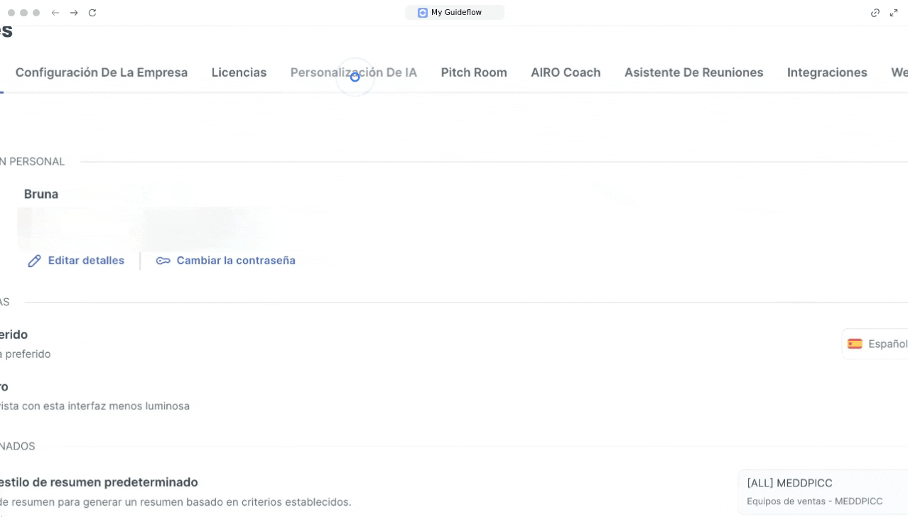Image resolution: width=908 pixels, height=517 pixels.
Task: Expand to fullscreen with the arrows icon
Action: pos(894,13)
